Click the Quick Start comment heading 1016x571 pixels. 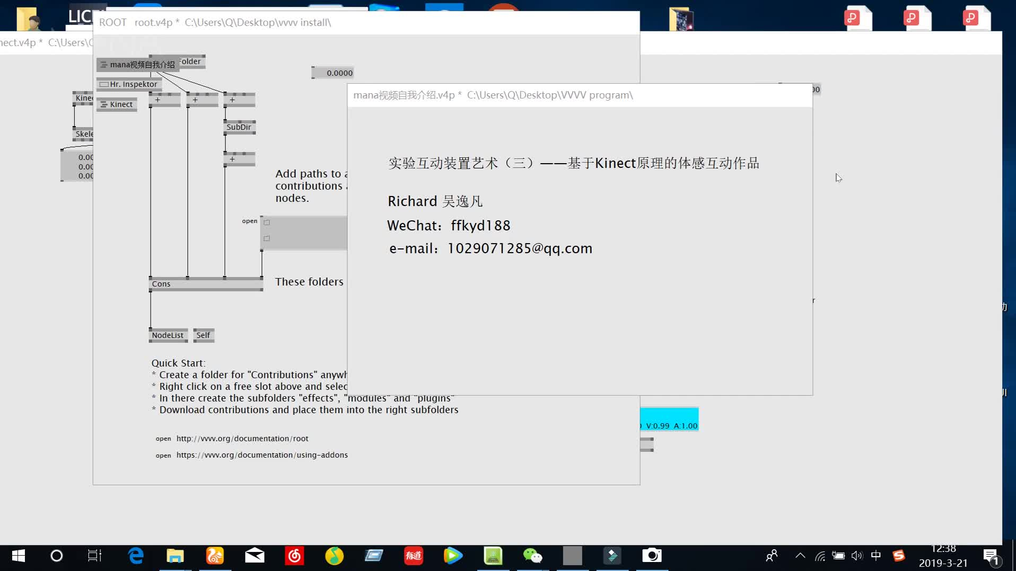click(x=178, y=363)
